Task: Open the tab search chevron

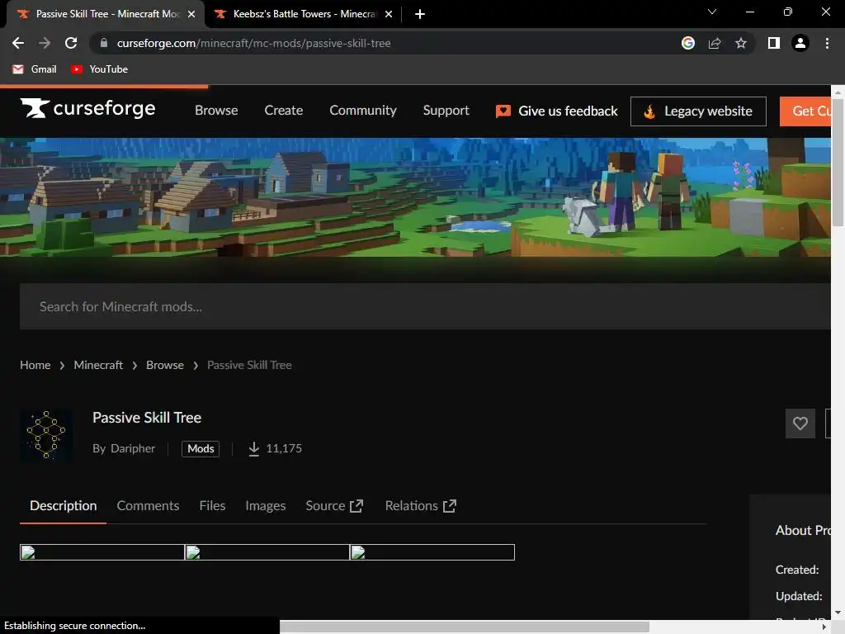Action: 712,12
